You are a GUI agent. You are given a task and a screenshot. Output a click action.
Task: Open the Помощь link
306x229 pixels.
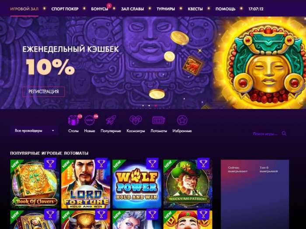[x=226, y=9]
